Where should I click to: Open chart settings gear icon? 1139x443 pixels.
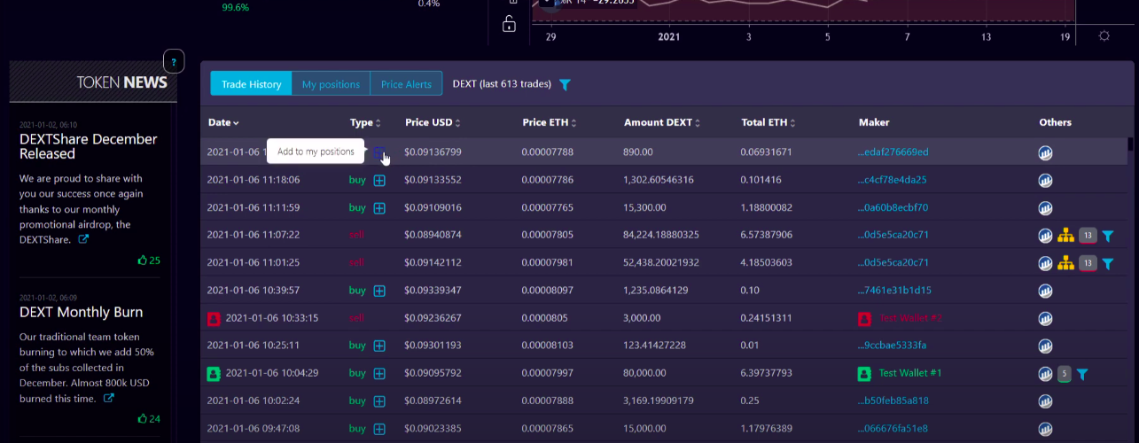(1104, 36)
